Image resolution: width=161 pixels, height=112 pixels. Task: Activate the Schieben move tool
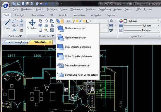pos(32,24)
